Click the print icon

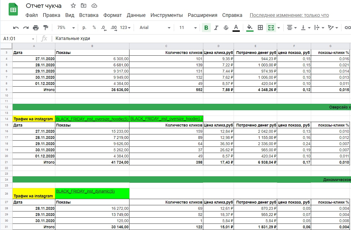click(36, 28)
